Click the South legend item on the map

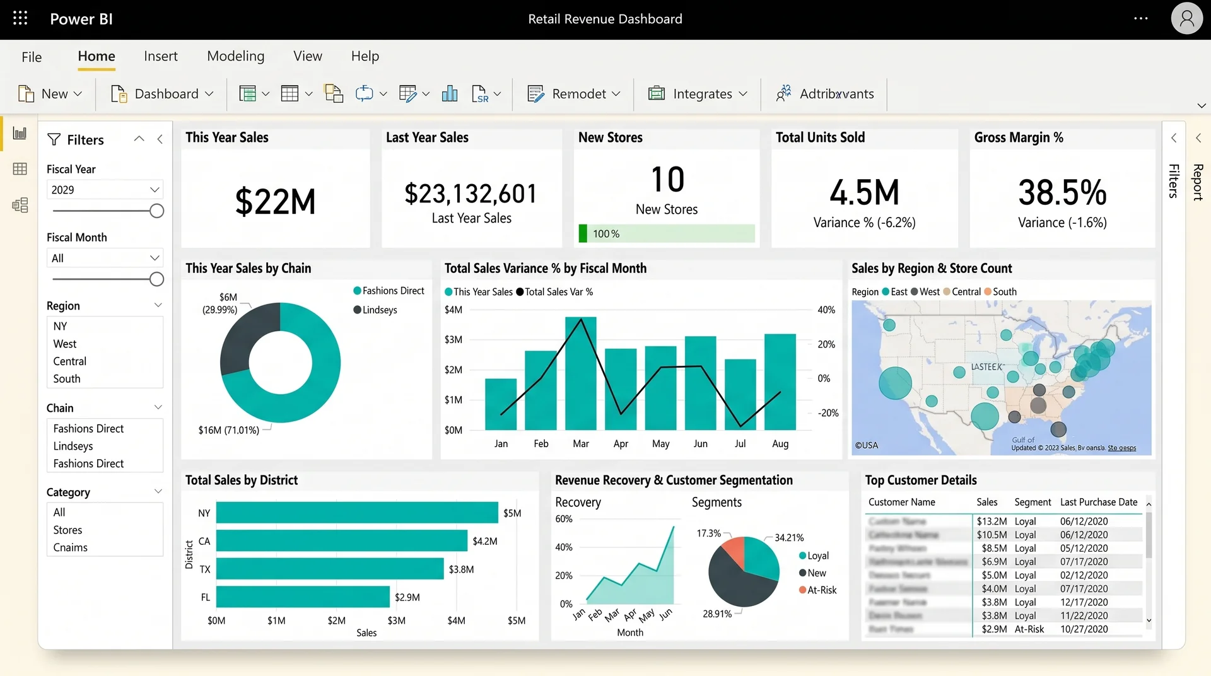tap(1000, 292)
